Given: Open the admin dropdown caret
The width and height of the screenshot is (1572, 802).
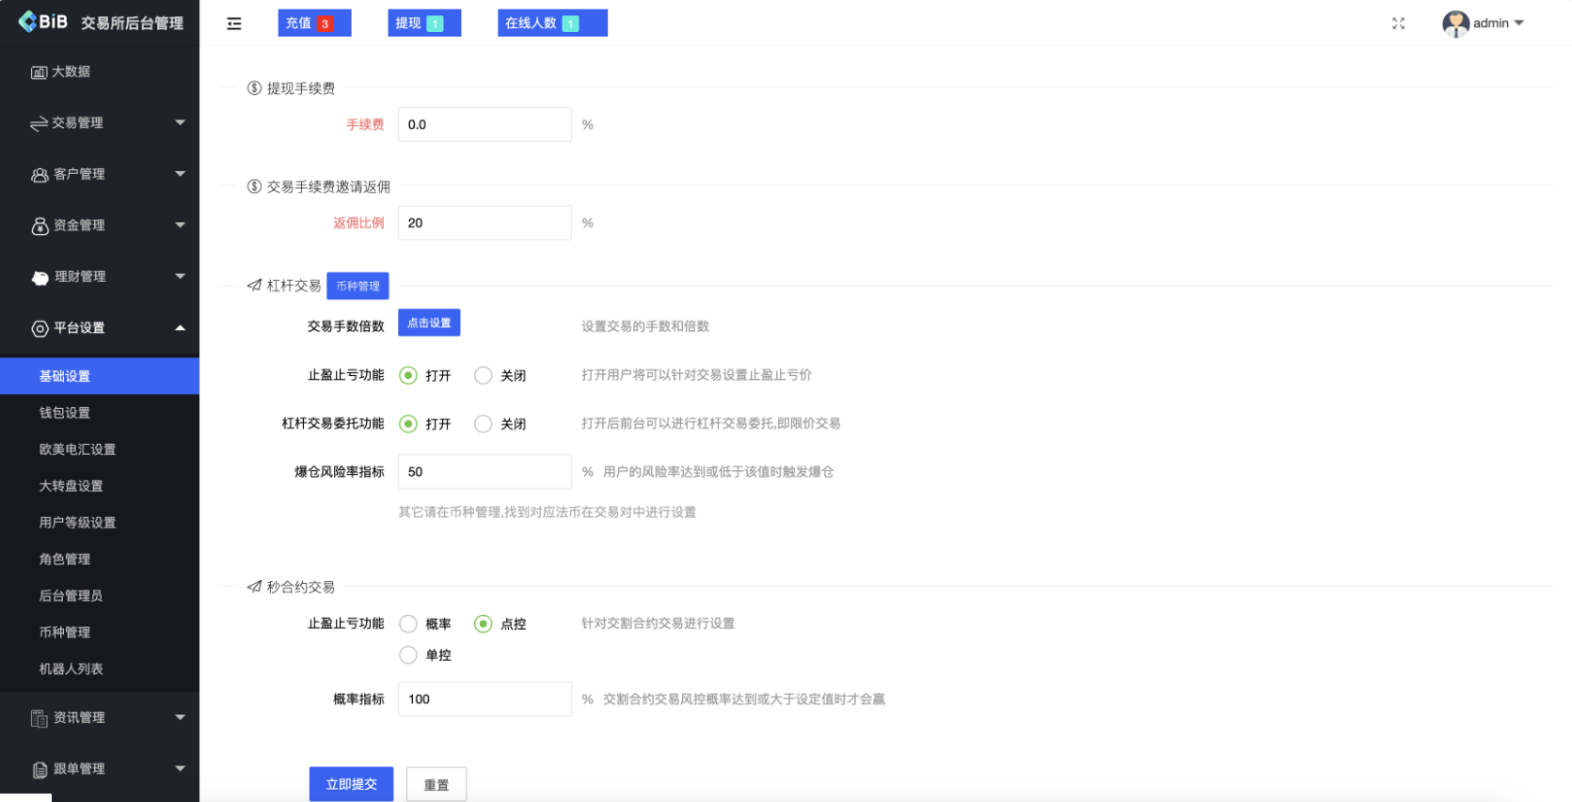Looking at the screenshot, I should pos(1519,24).
